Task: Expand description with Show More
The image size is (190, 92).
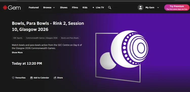Action: pyautogui.click(x=17, y=53)
